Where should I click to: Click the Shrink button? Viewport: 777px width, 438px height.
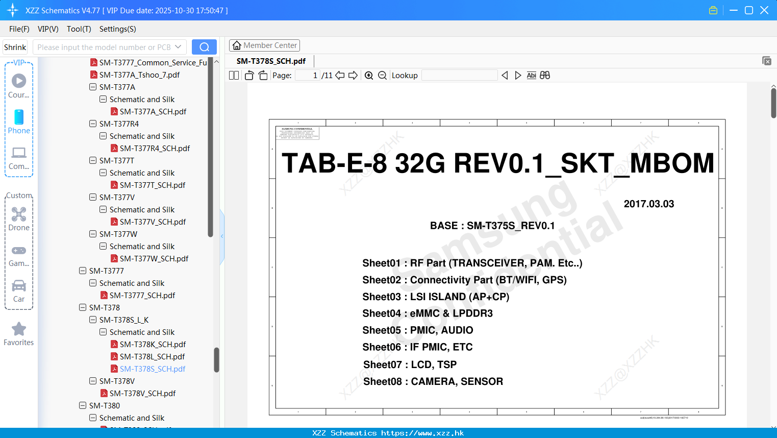[x=15, y=47]
